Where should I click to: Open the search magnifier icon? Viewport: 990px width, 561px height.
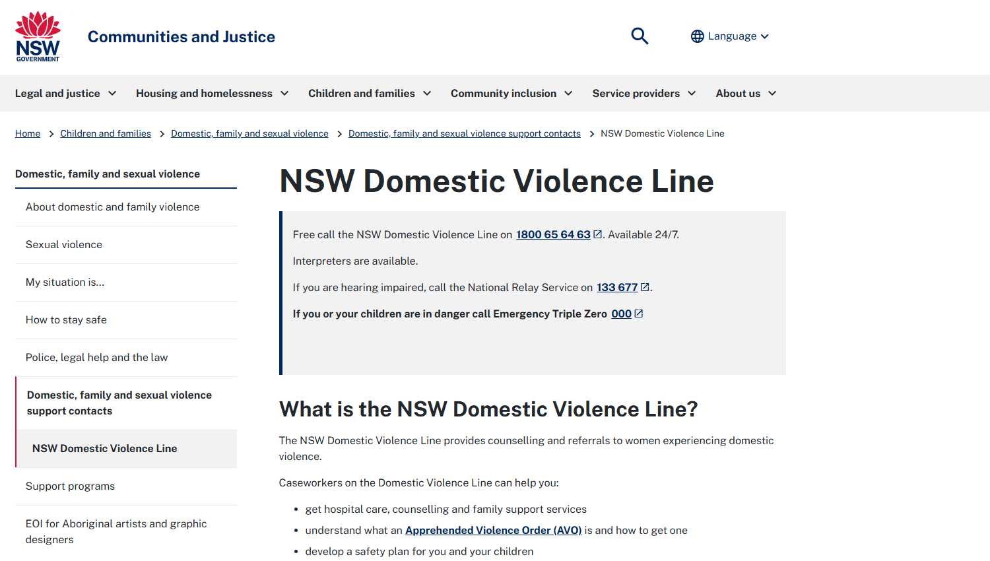640,36
